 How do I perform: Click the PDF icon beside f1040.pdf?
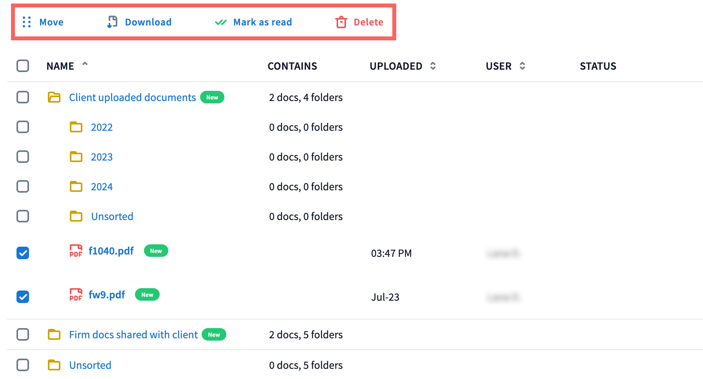[x=76, y=251]
